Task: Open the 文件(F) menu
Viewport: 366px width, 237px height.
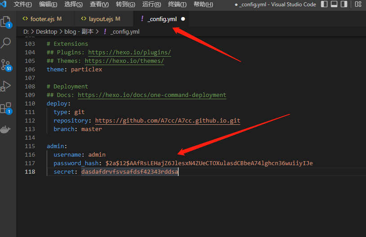Action: pyautogui.click(x=22, y=4)
